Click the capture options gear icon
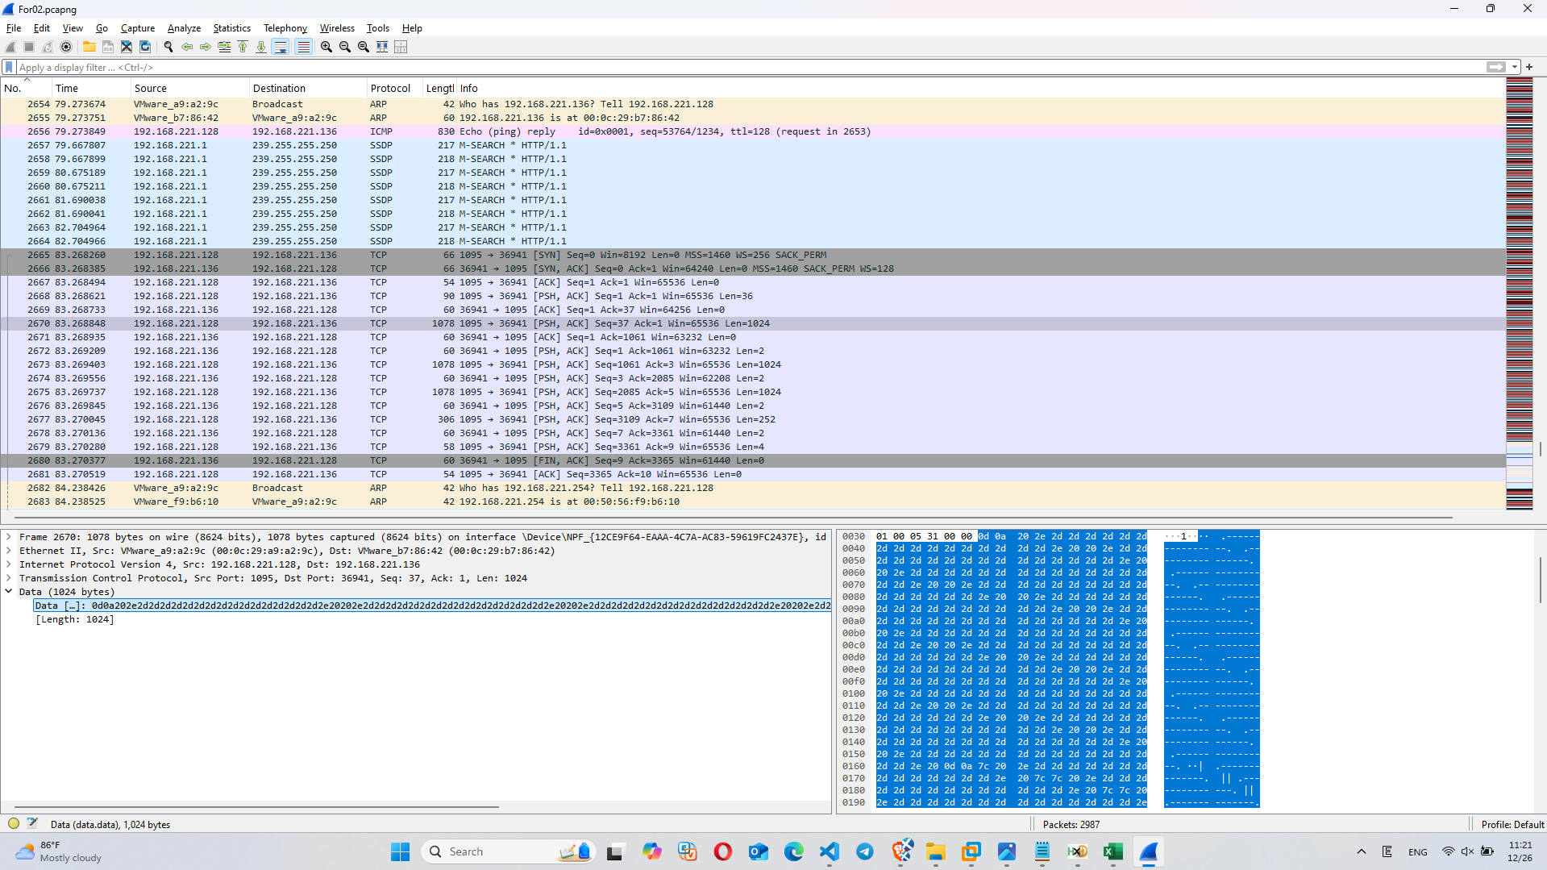The image size is (1547, 870). pos(67,46)
